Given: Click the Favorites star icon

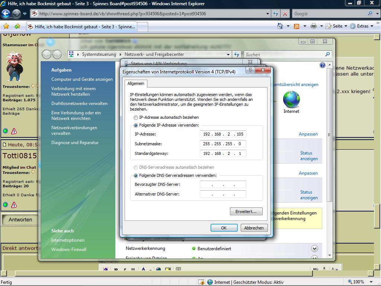Looking at the screenshot, I should tap(6, 26).
